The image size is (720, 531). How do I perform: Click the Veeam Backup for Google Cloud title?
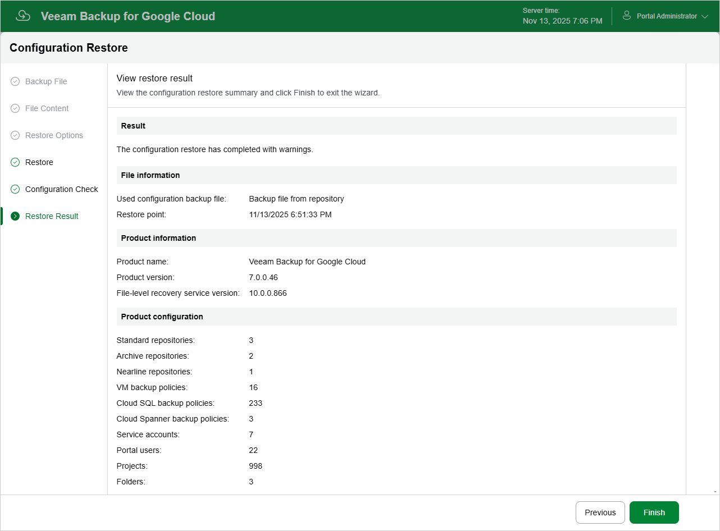[x=128, y=16]
